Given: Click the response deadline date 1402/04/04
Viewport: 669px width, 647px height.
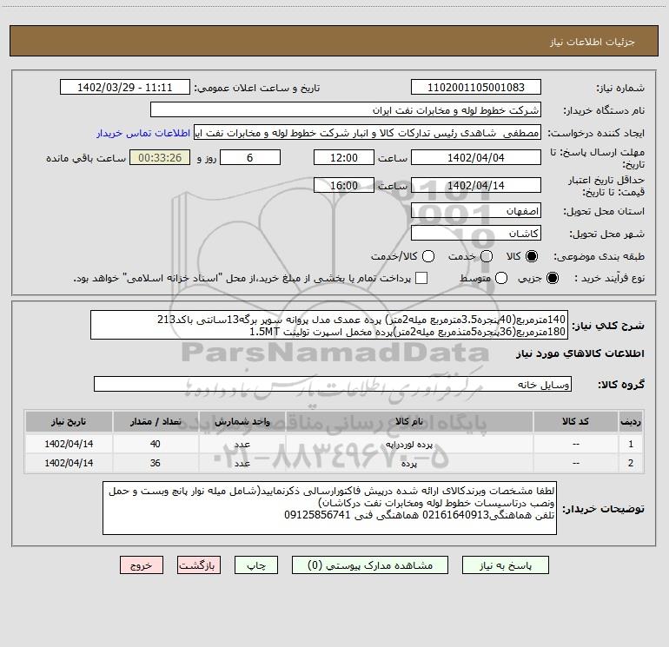Looking at the screenshot, I should point(476,157).
